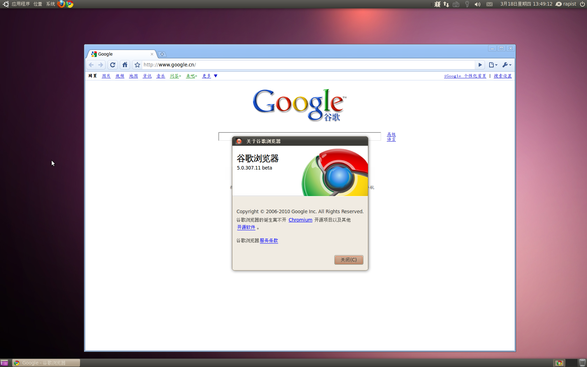This screenshot has height=367, width=587.
Task: Open the trash icon in bottom panel
Action: (582, 363)
